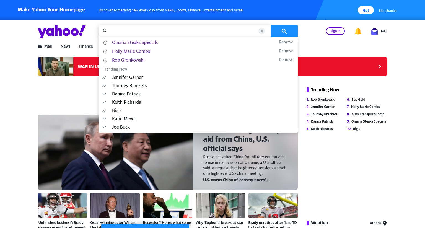Click the Weather section heading
The height and width of the screenshot is (228, 425).
pyautogui.click(x=320, y=223)
